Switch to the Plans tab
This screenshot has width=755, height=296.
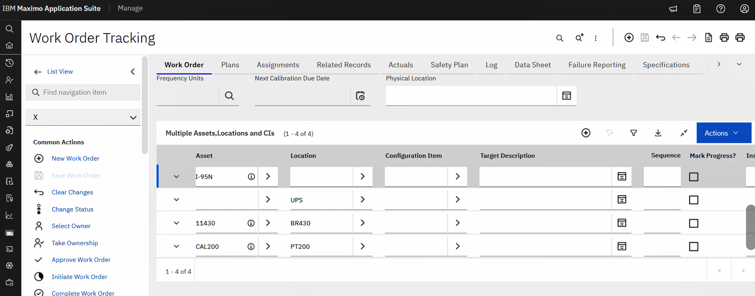[x=230, y=65]
